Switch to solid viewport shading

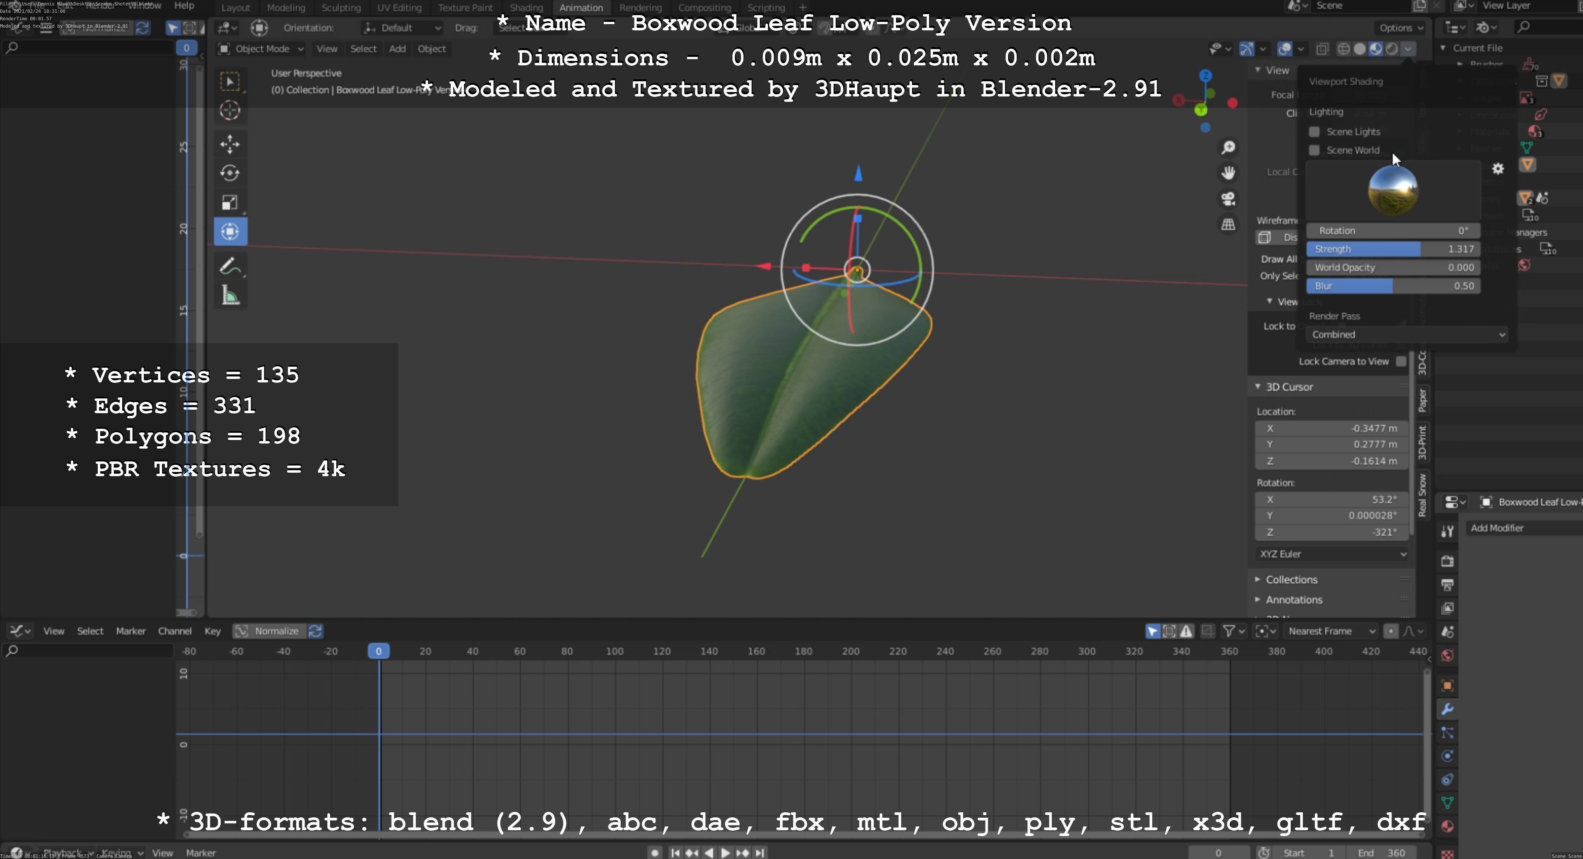[1360, 49]
